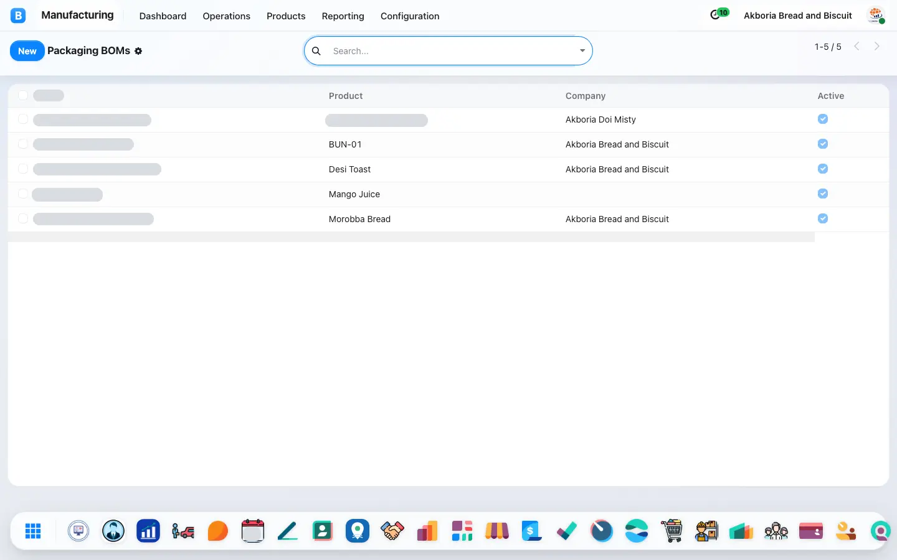This screenshot has width=897, height=560.
Task: Go to the next page of records
Action: 877,46
